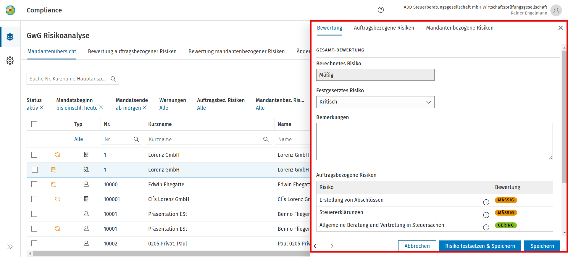Click the document icon in the Edwin Ehegatte row
The image size is (568, 257).
[54, 184]
